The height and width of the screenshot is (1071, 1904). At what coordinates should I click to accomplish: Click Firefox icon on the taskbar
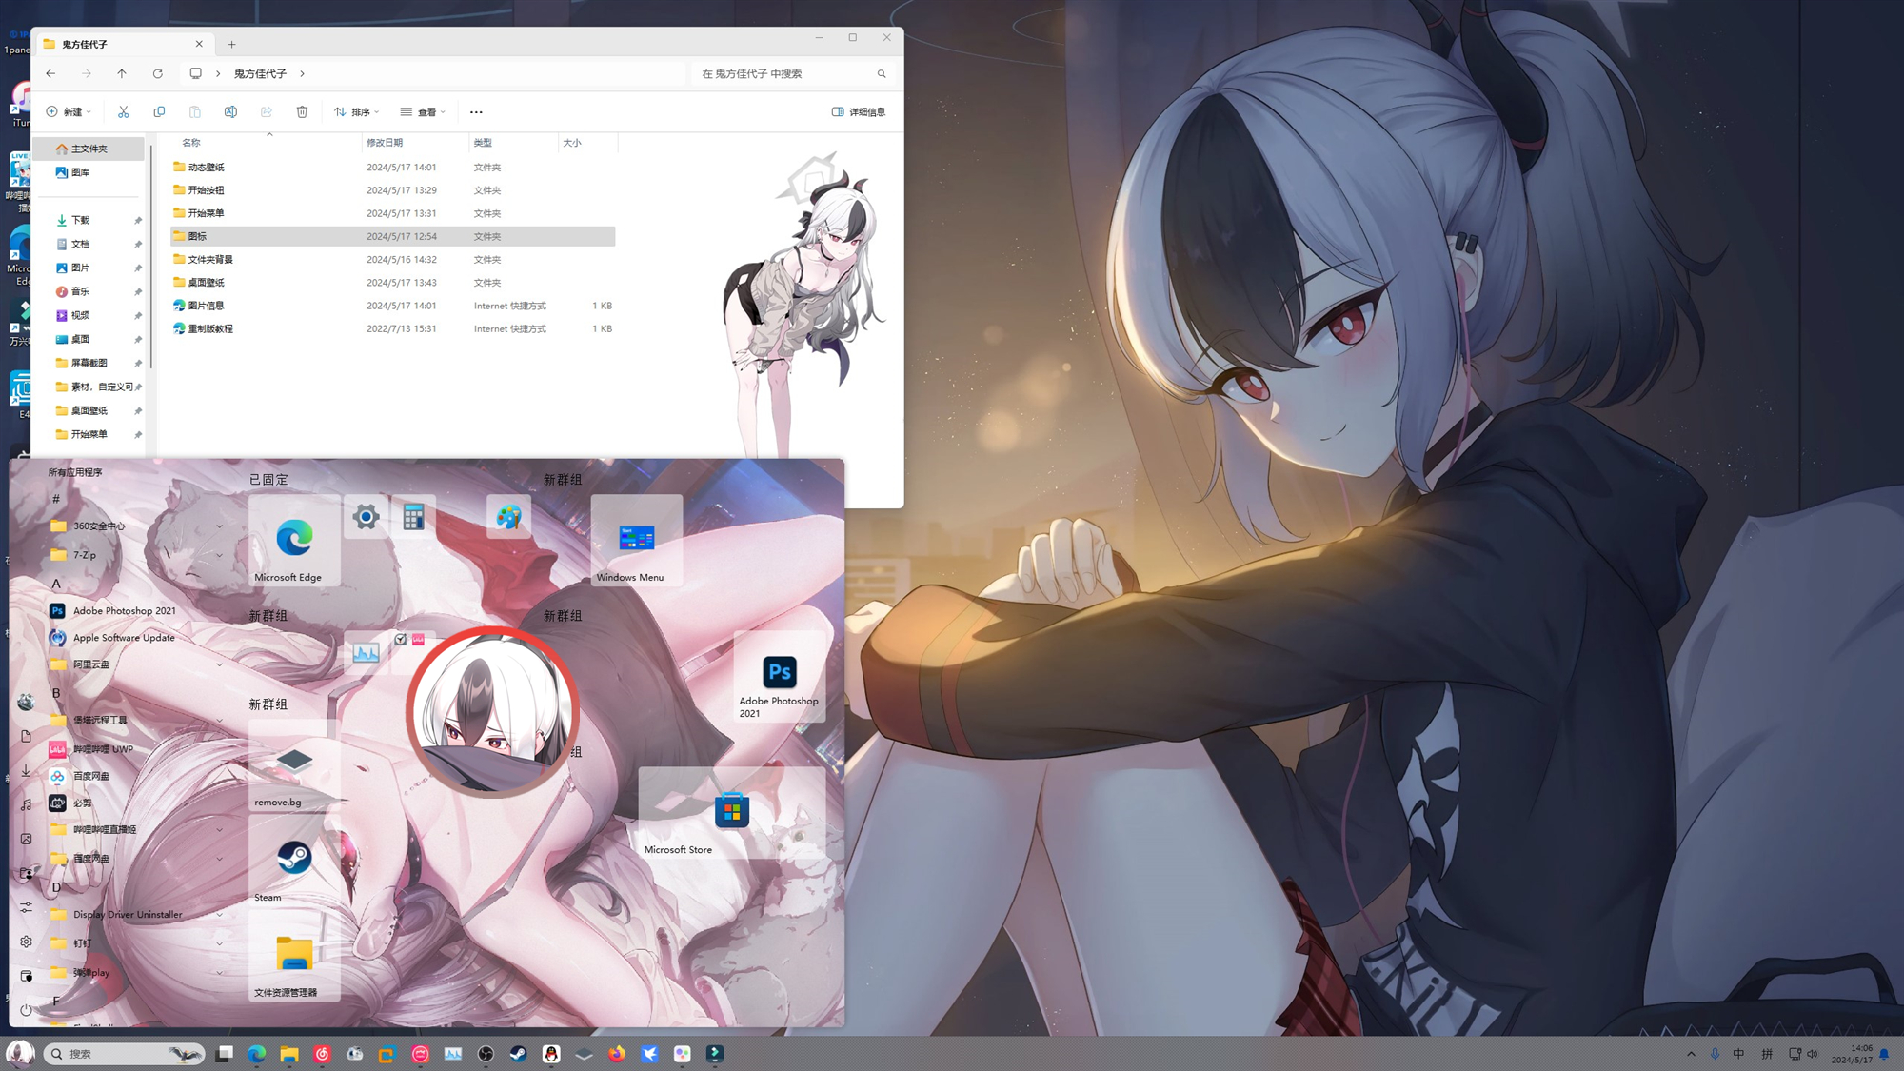pyautogui.click(x=617, y=1054)
